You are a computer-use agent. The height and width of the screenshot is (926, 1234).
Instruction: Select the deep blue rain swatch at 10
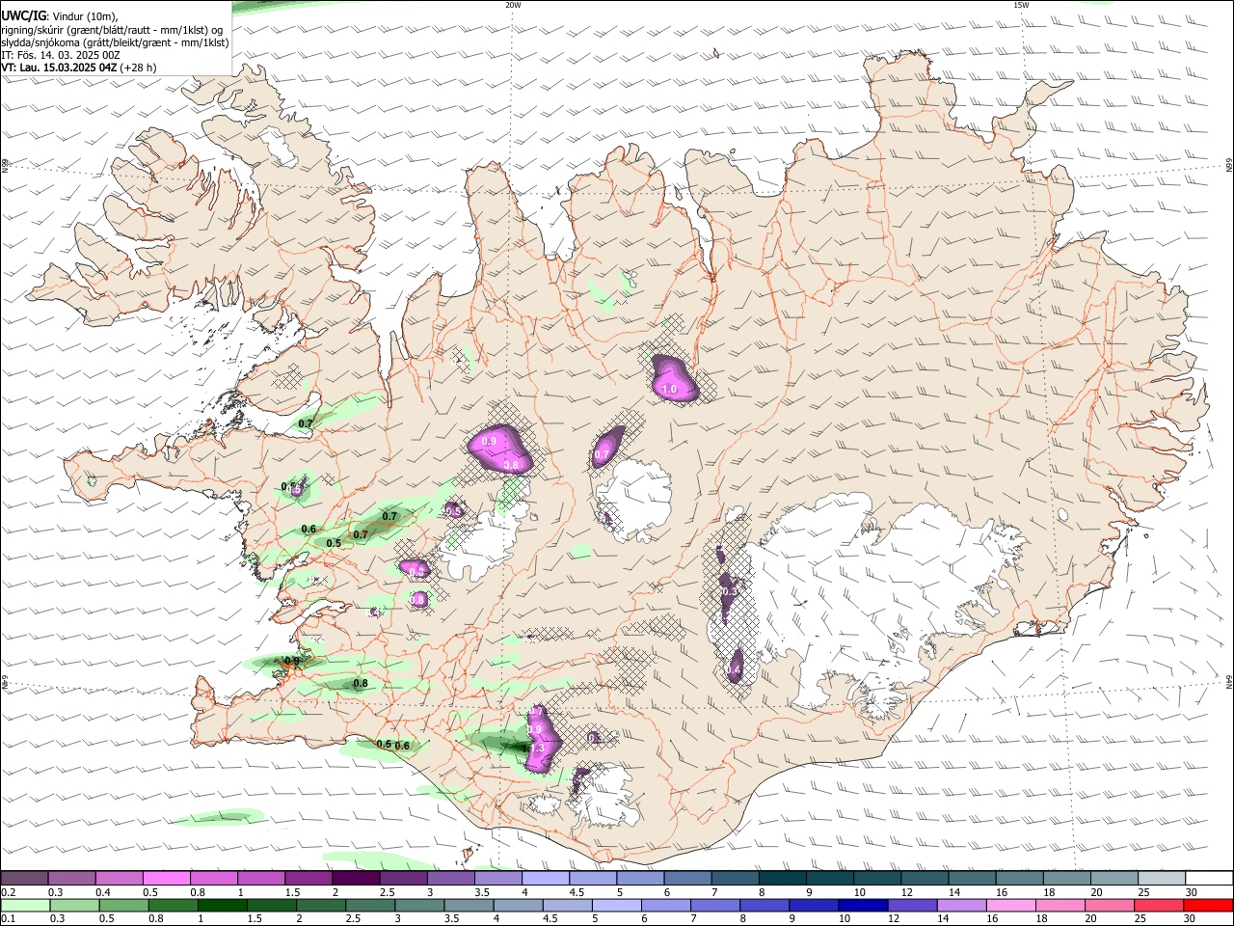point(863,906)
